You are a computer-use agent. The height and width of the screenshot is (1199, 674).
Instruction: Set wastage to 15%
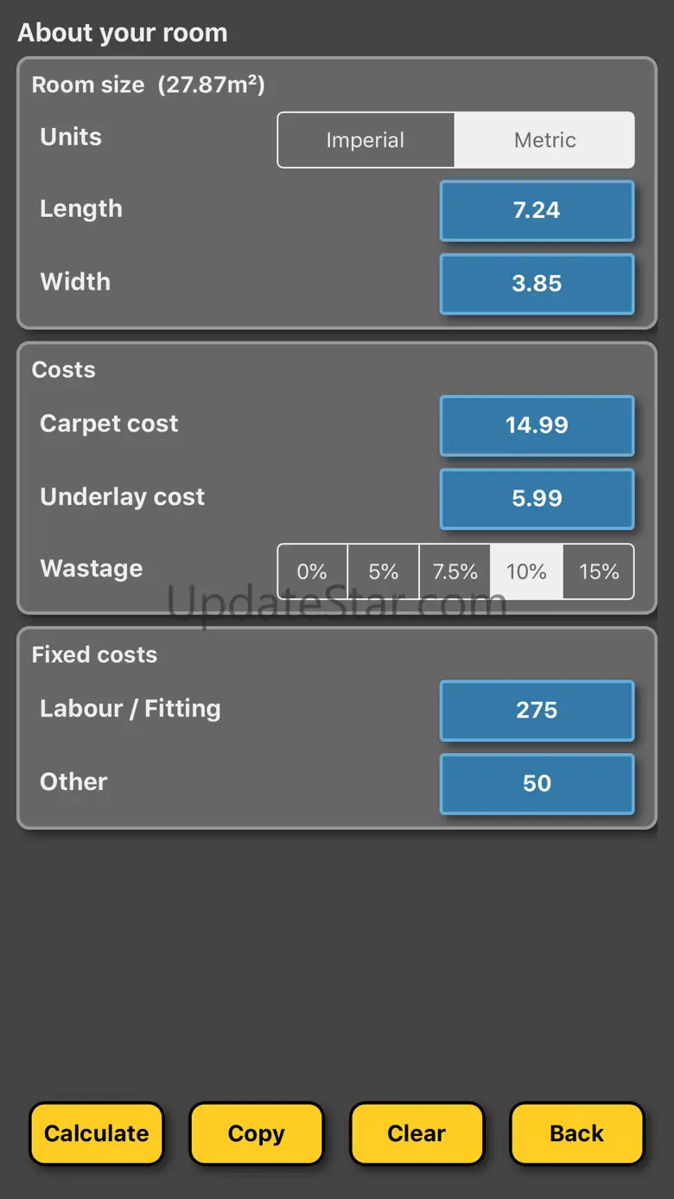point(599,571)
